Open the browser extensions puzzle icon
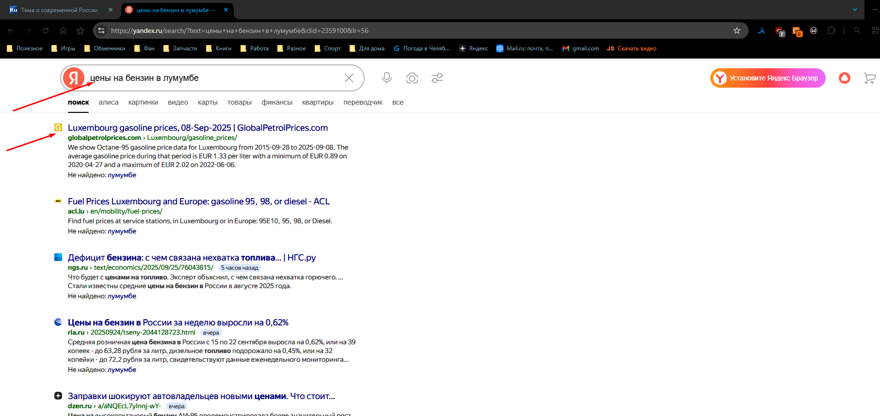The image size is (880, 416). click(831, 31)
